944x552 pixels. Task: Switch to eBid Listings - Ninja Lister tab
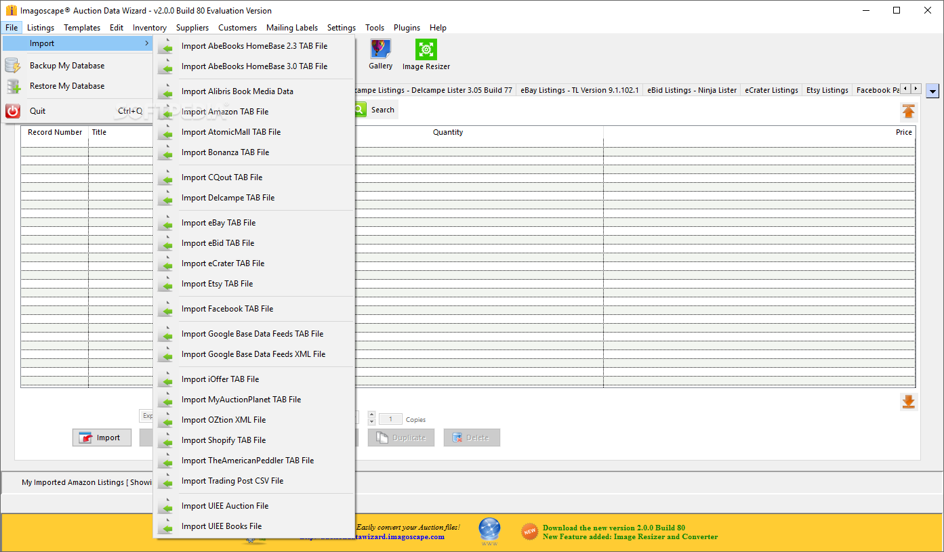pyautogui.click(x=691, y=90)
